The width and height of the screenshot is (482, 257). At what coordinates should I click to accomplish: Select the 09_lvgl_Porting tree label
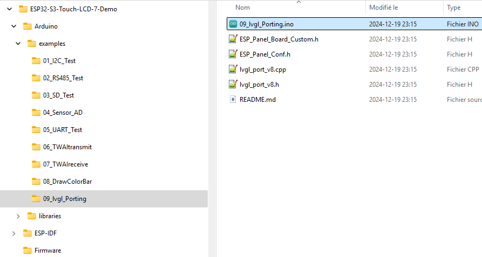(65, 199)
